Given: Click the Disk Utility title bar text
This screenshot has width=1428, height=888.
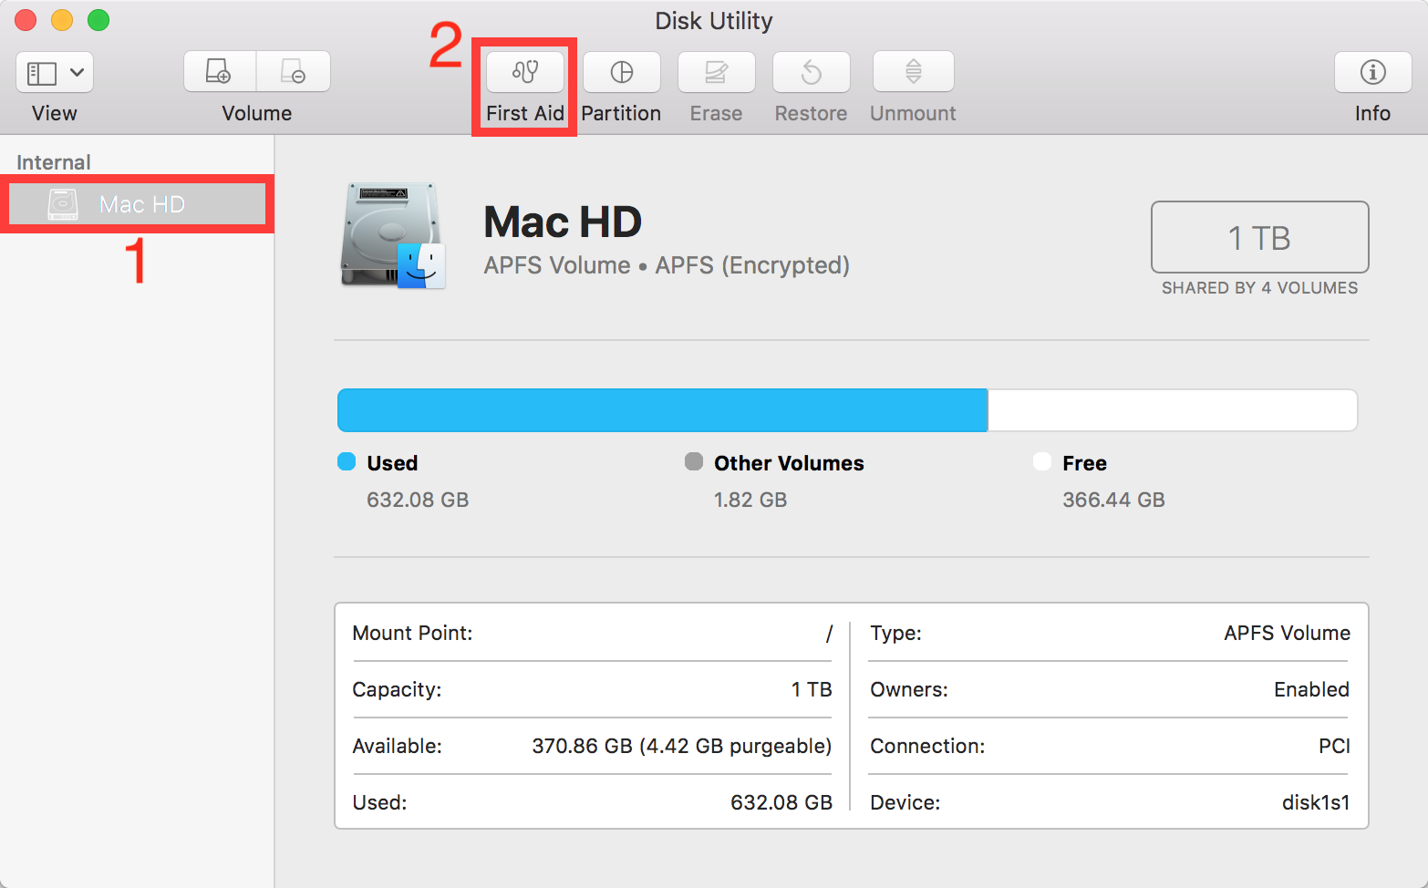Looking at the screenshot, I should [714, 20].
